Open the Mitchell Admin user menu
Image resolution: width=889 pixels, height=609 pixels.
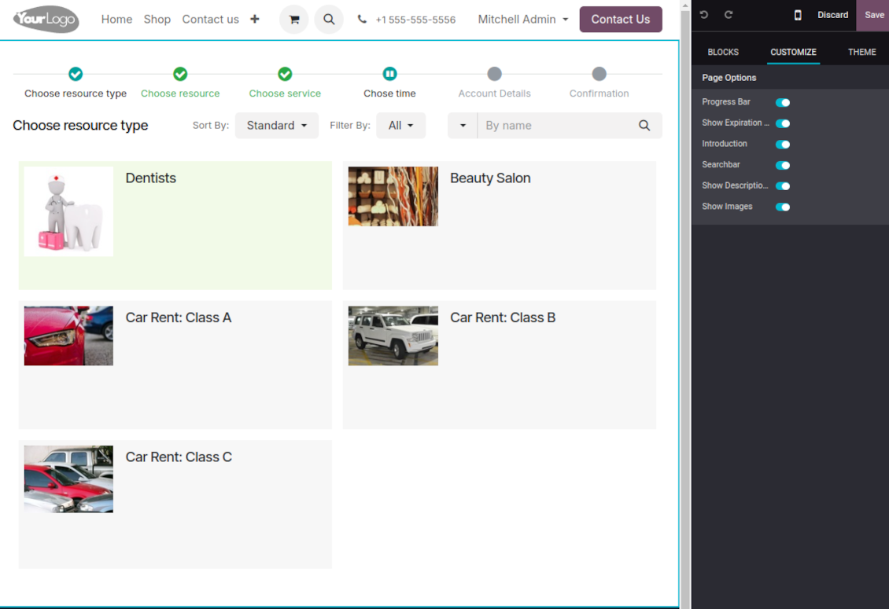(x=522, y=20)
